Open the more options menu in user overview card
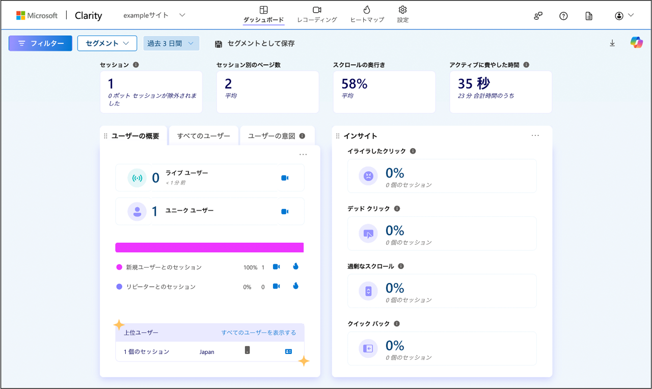This screenshot has height=389, width=652. (x=303, y=154)
